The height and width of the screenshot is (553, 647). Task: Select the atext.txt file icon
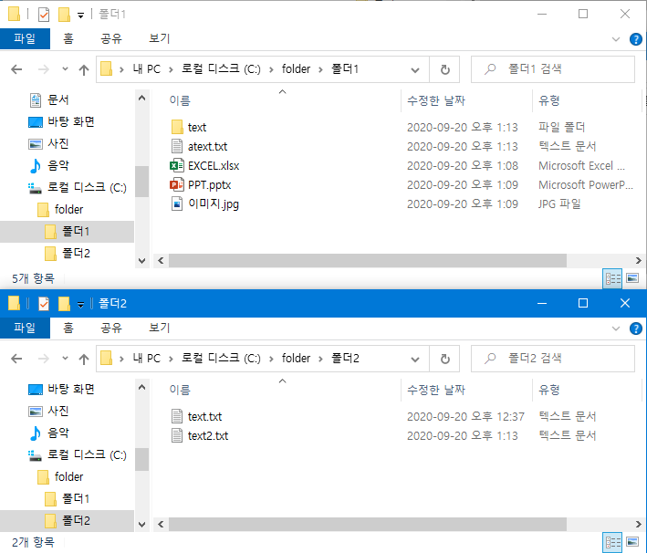click(177, 146)
